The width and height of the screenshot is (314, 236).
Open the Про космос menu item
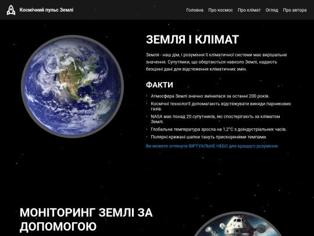pos(220,10)
